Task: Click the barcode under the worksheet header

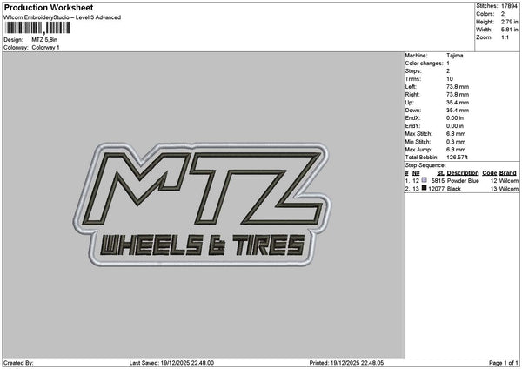Action: click(38, 28)
